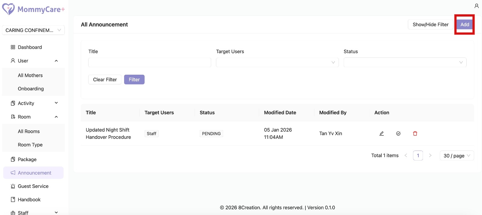Screen dimensions: 482x215
Task: Open the CARING CONFINEM... center selector
Action: (33, 30)
